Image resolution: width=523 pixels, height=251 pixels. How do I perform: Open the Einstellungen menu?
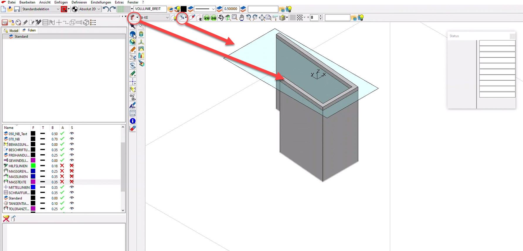click(x=101, y=2)
